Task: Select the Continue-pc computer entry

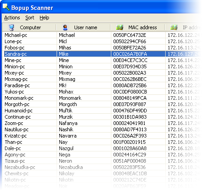Action: pos(18,117)
